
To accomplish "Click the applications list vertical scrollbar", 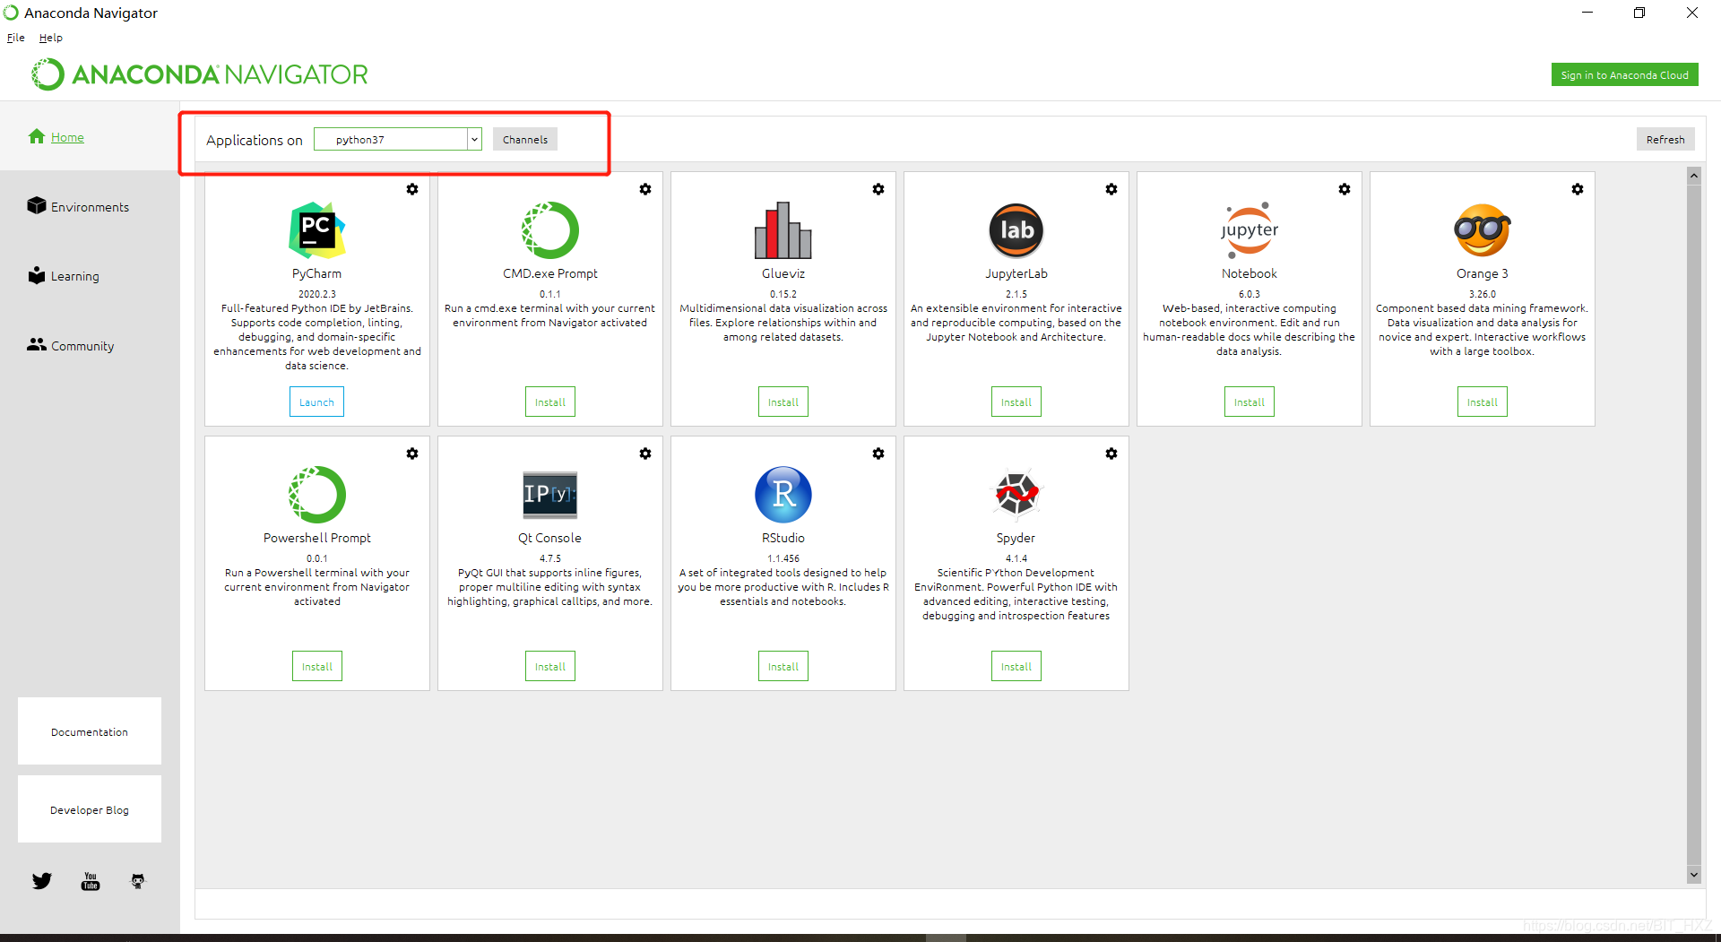I will tap(1694, 524).
